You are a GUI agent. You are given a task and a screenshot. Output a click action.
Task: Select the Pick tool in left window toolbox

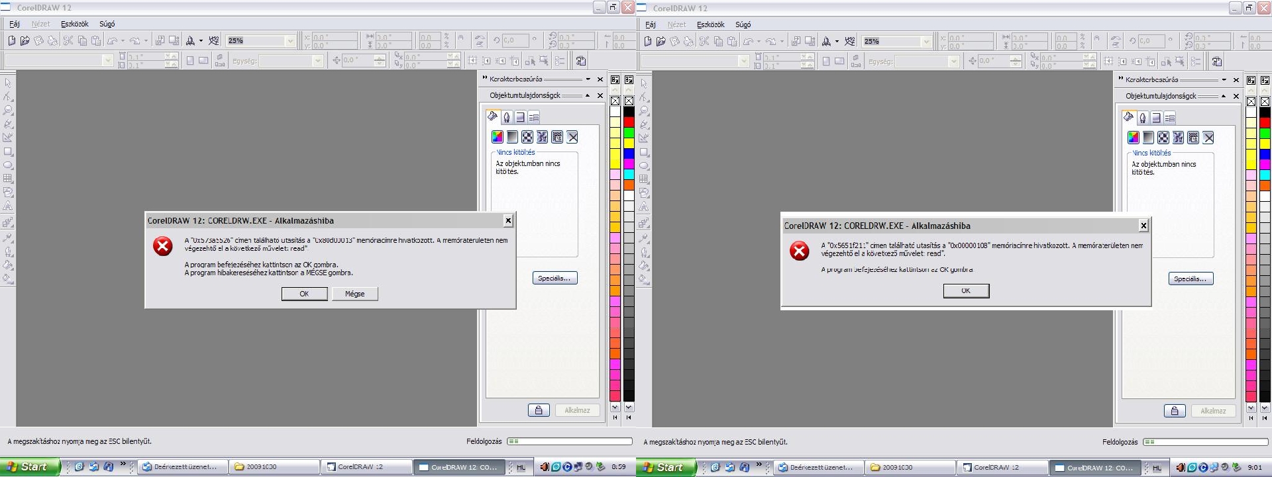(8, 83)
